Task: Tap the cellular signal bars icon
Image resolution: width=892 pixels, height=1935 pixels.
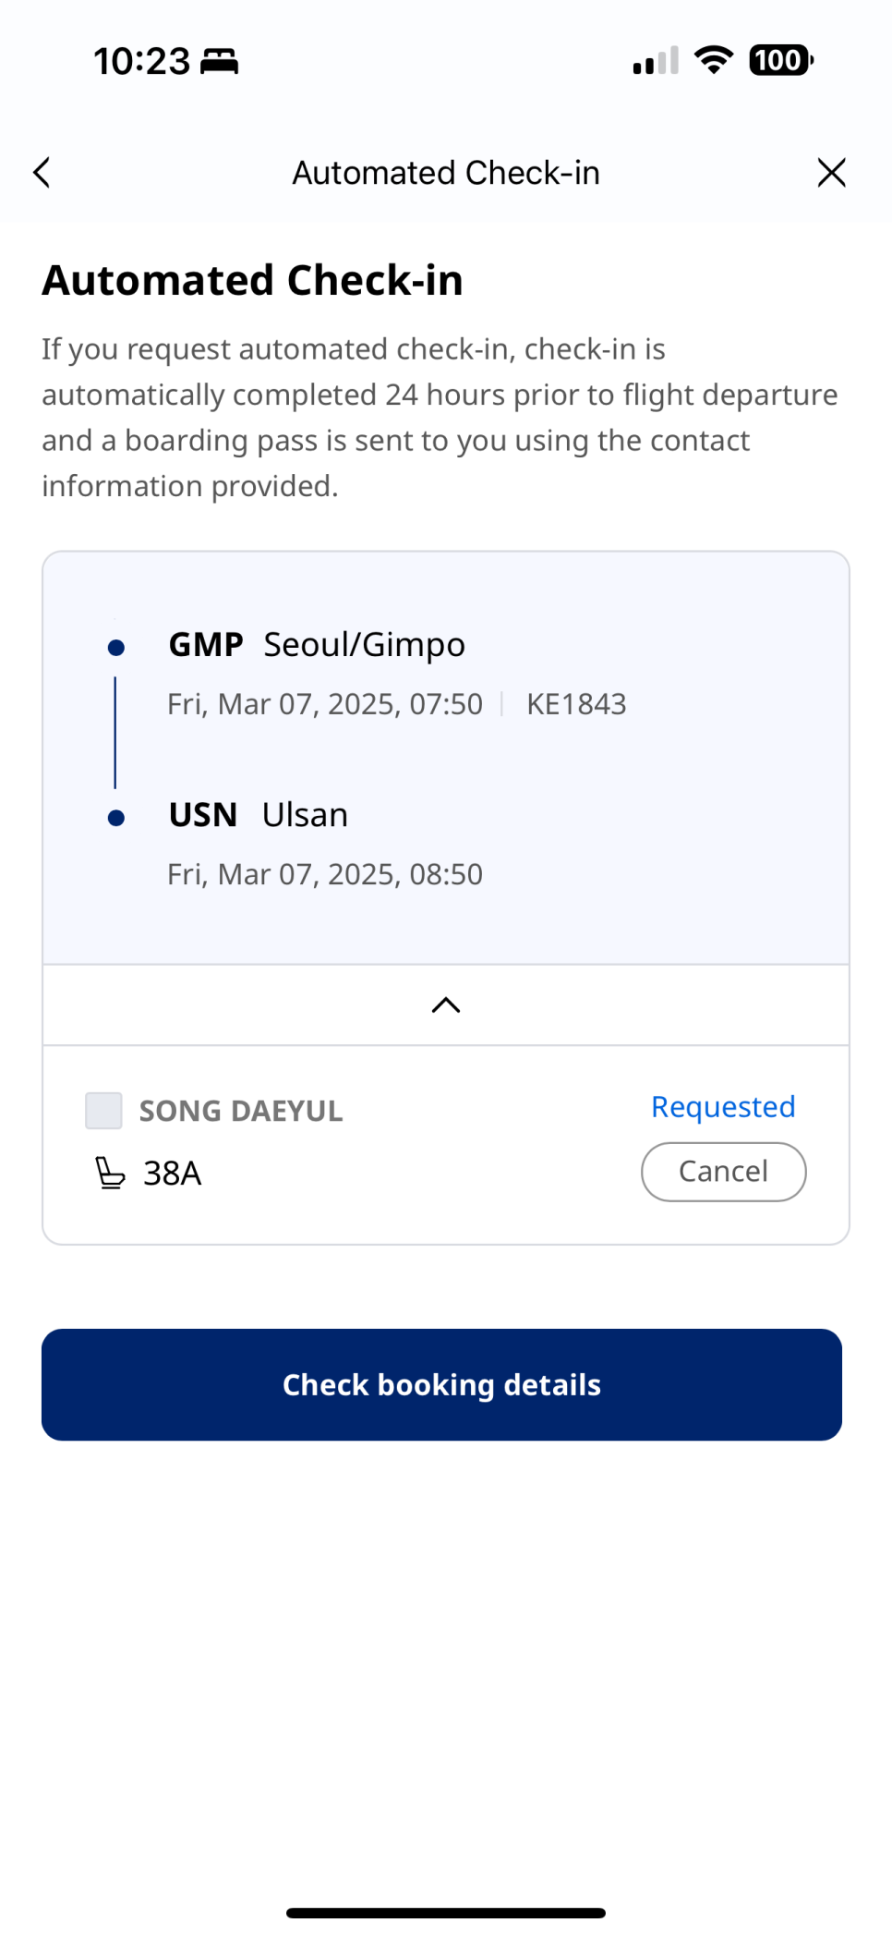Action: point(656,61)
